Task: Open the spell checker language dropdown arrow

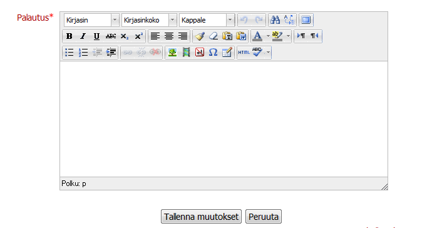Action: point(268,53)
